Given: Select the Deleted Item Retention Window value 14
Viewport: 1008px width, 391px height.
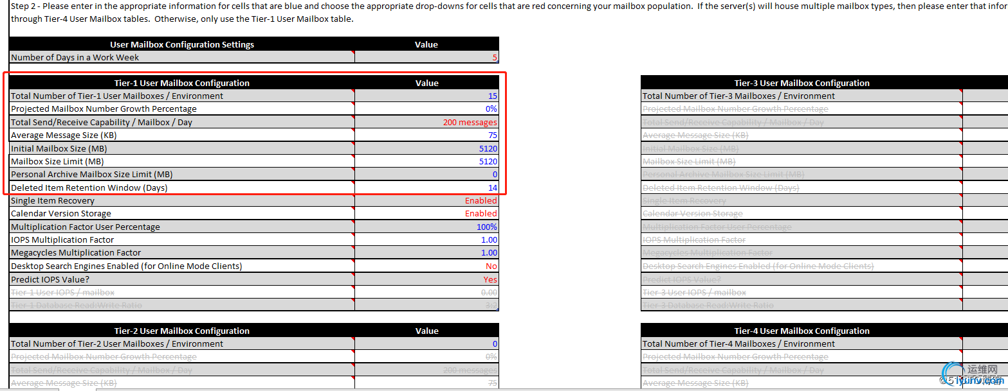Looking at the screenshot, I should coord(426,188).
